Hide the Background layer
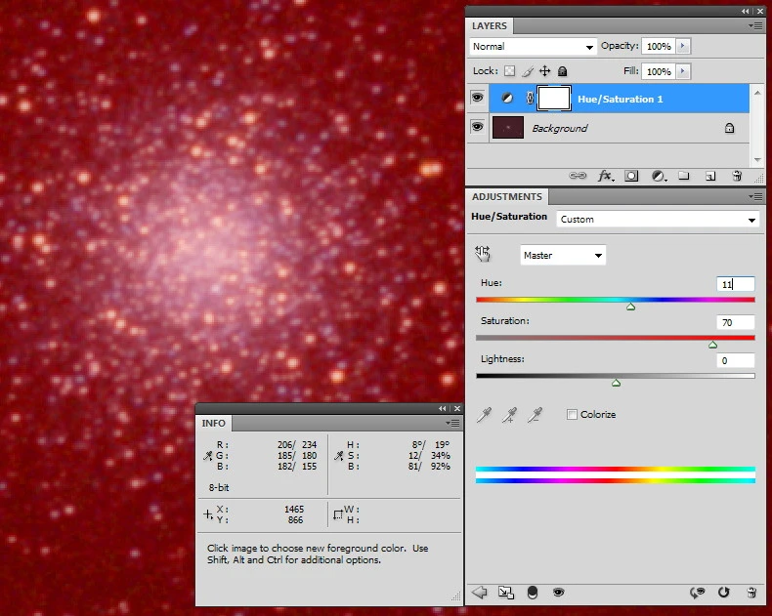The height and width of the screenshot is (616, 772). coord(478,128)
